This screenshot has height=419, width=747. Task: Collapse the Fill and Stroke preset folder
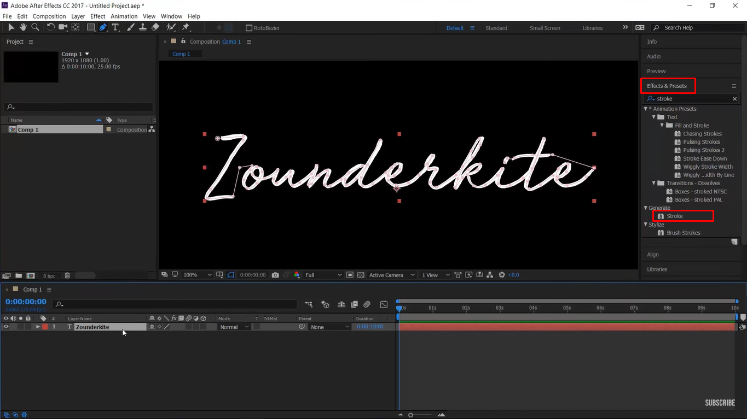click(x=661, y=125)
